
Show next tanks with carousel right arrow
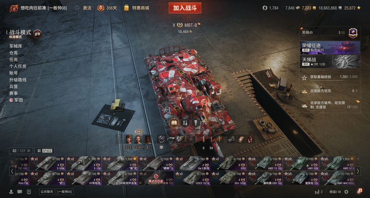(x=358, y=171)
